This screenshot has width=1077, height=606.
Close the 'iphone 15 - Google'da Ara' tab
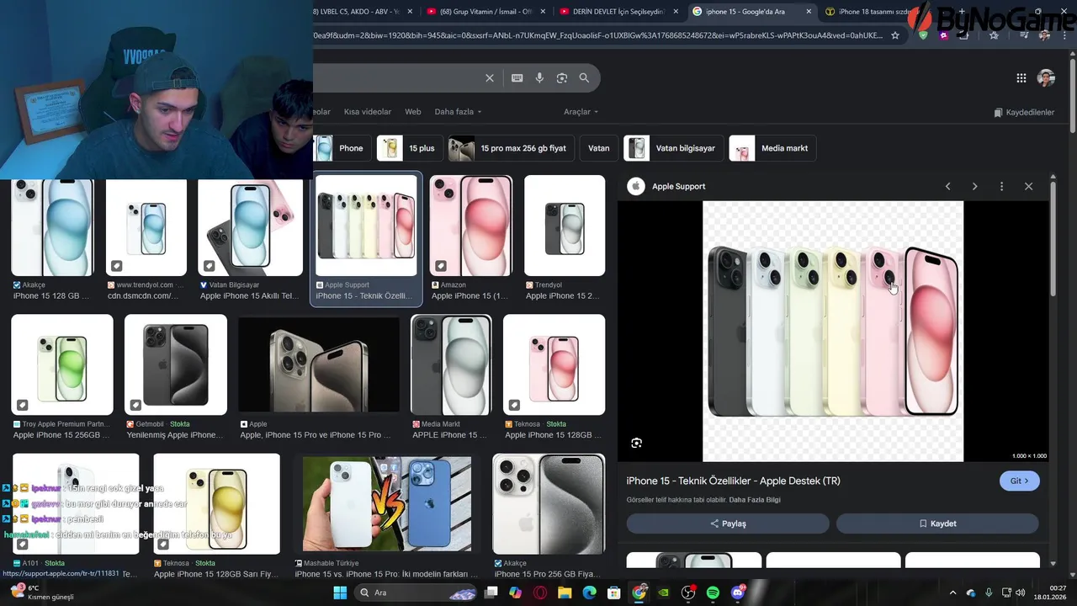point(809,12)
